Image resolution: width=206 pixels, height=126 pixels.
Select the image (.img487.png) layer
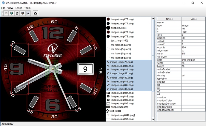[x=122, y=93]
